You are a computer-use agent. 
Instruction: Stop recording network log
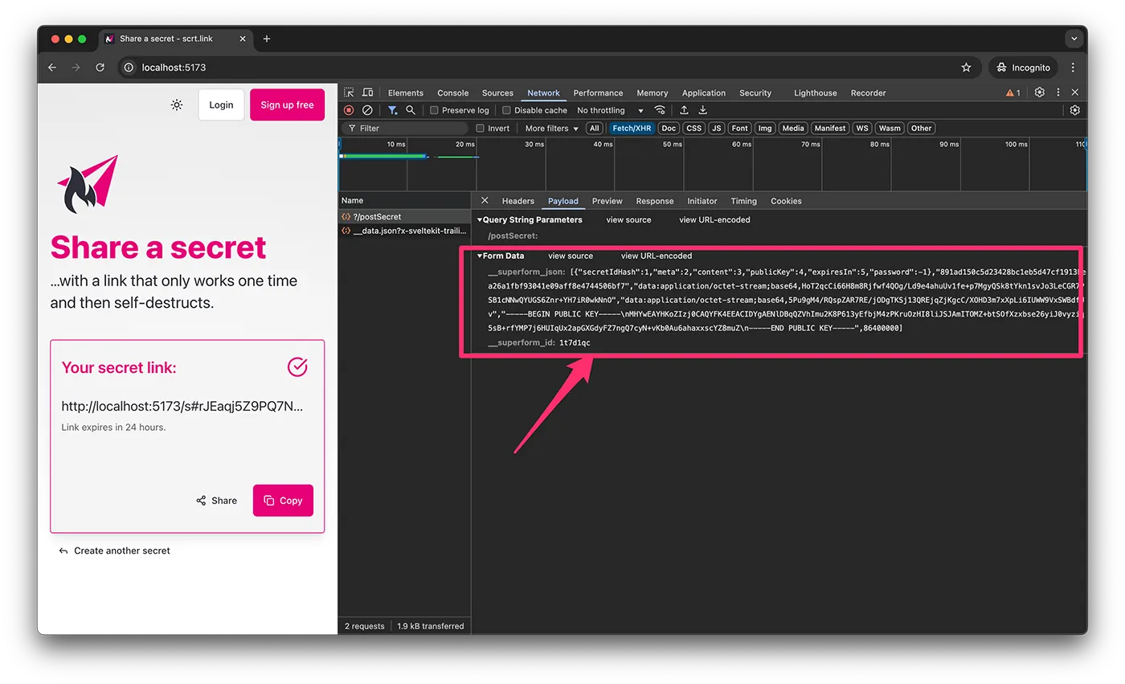click(x=348, y=110)
